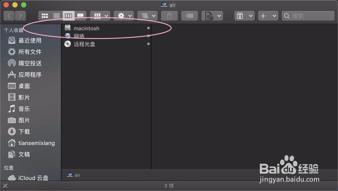Screen dimensions: 338x191
Task: Click the 文稿 documents icon
Action: (x=11, y=154)
